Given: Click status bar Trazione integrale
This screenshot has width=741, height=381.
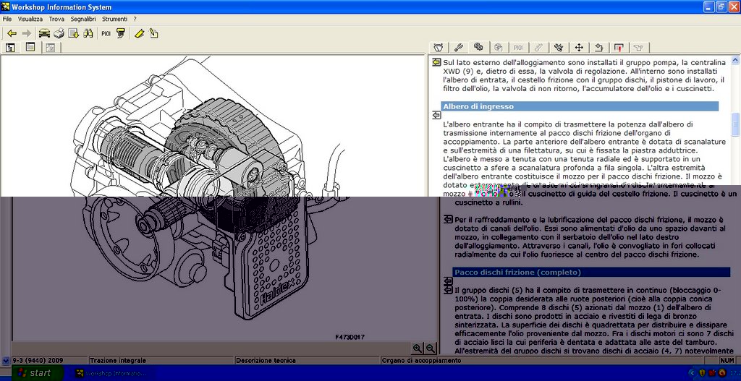Looking at the screenshot, I should pos(118,360).
